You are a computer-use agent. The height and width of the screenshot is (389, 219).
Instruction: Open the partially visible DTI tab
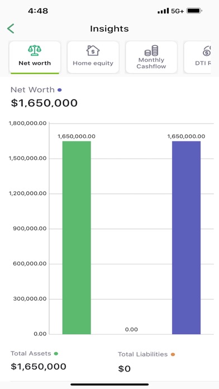point(197,58)
